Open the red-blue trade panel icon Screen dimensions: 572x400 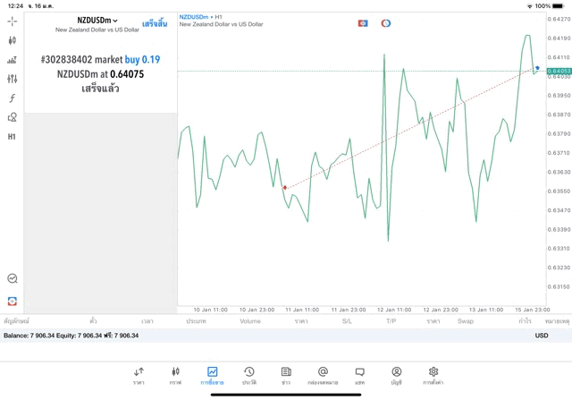click(x=12, y=302)
